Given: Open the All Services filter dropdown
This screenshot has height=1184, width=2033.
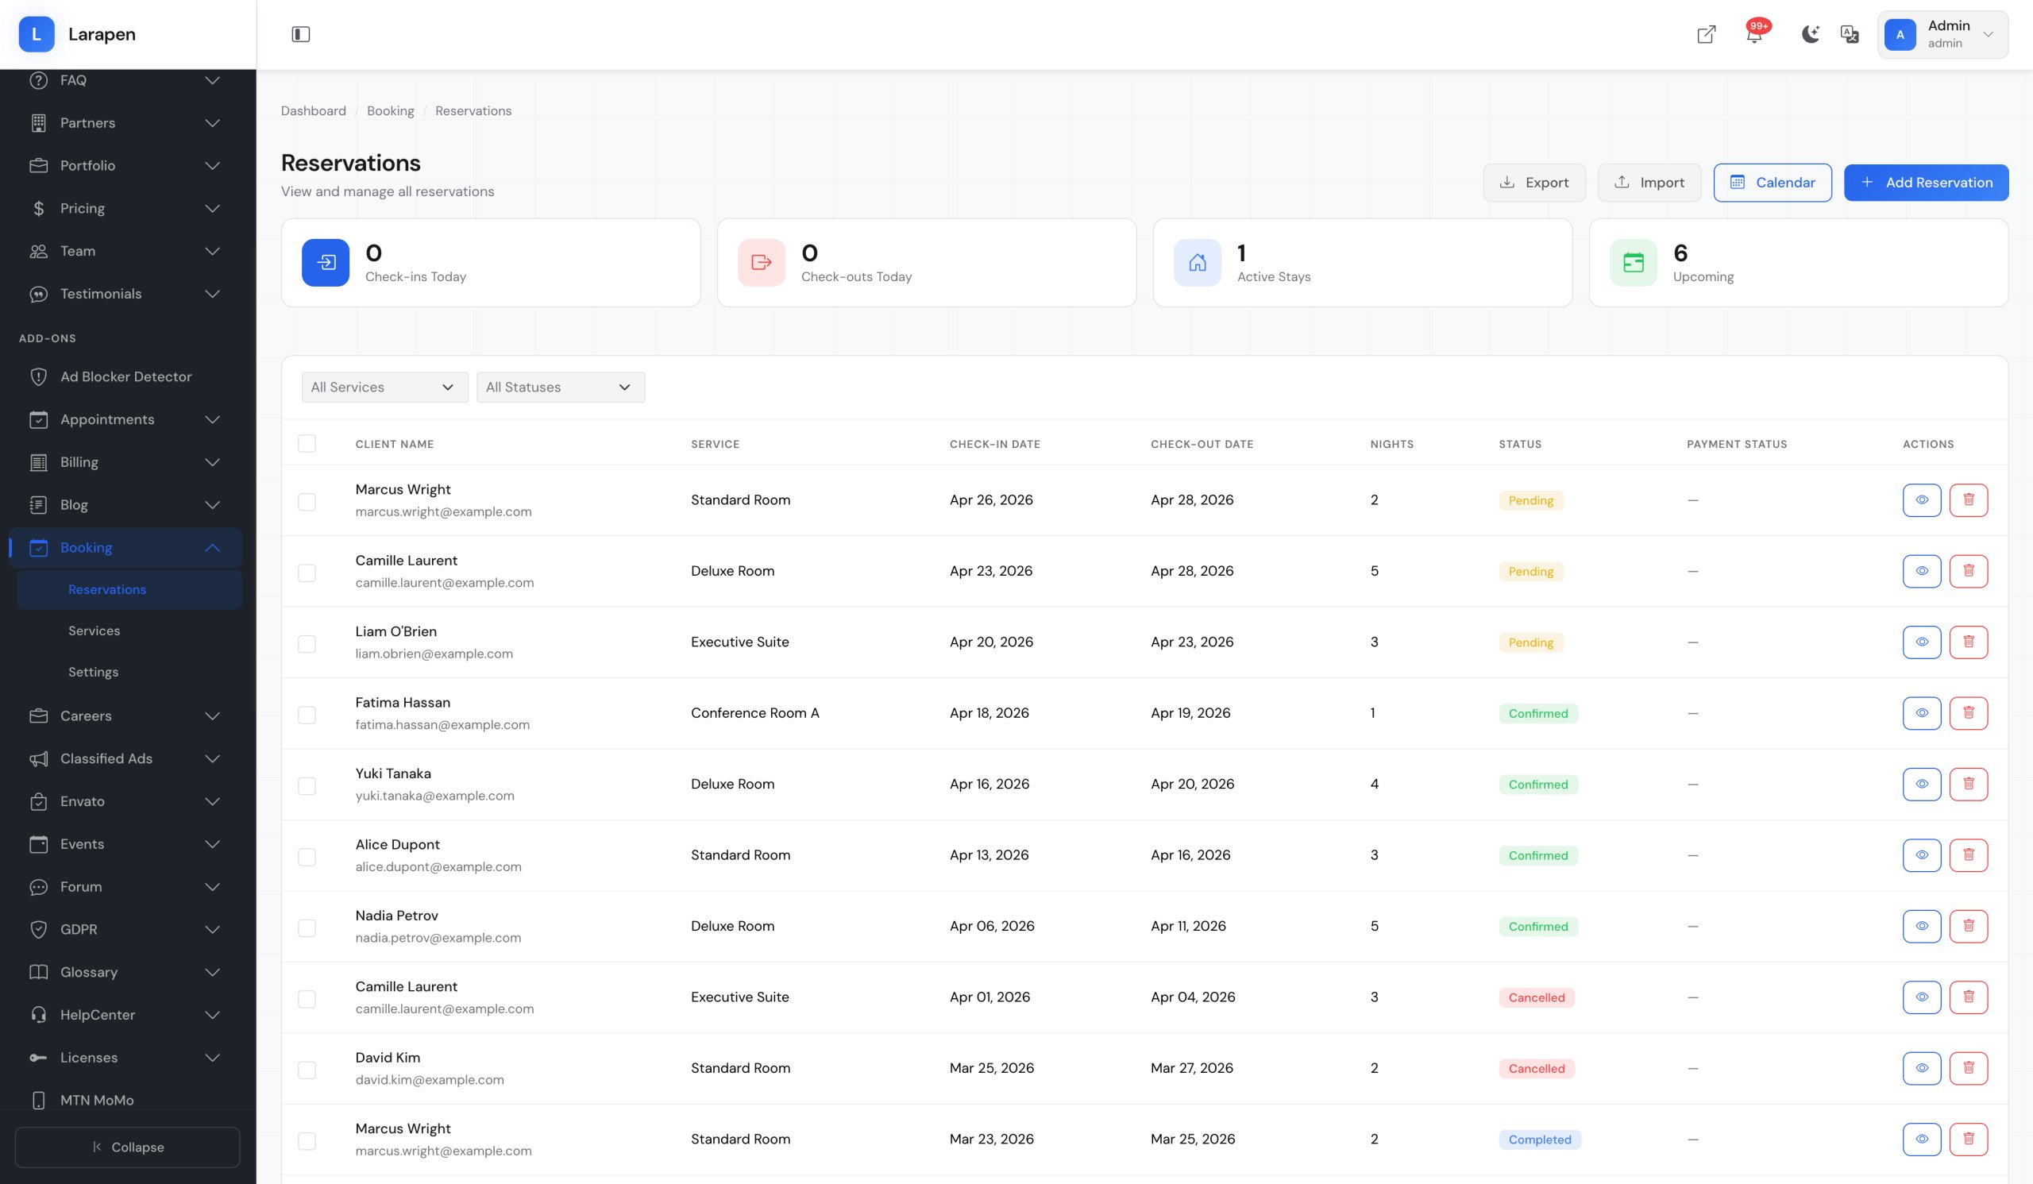Looking at the screenshot, I should tap(384, 388).
